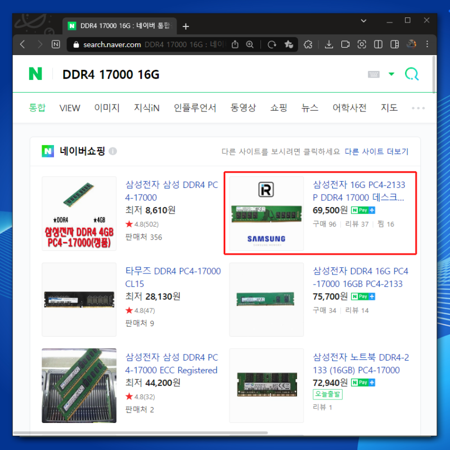
Task: Open 타무즈 DDR4 PC4-17000 CL15 link
Action: 173,277
